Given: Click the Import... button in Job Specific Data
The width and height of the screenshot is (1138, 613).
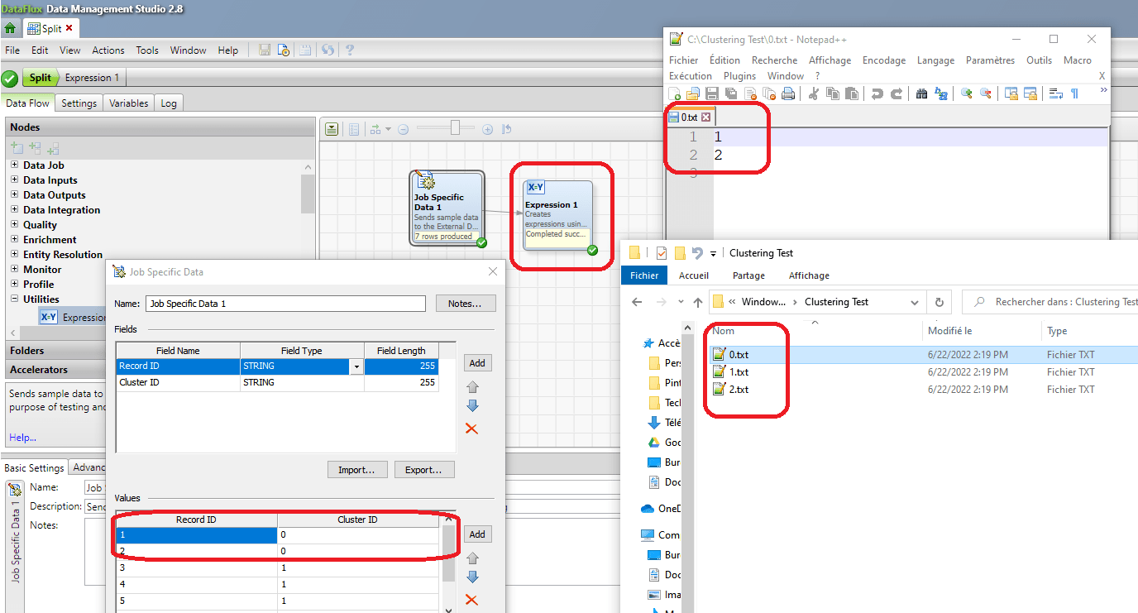Looking at the screenshot, I should pos(357,469).
